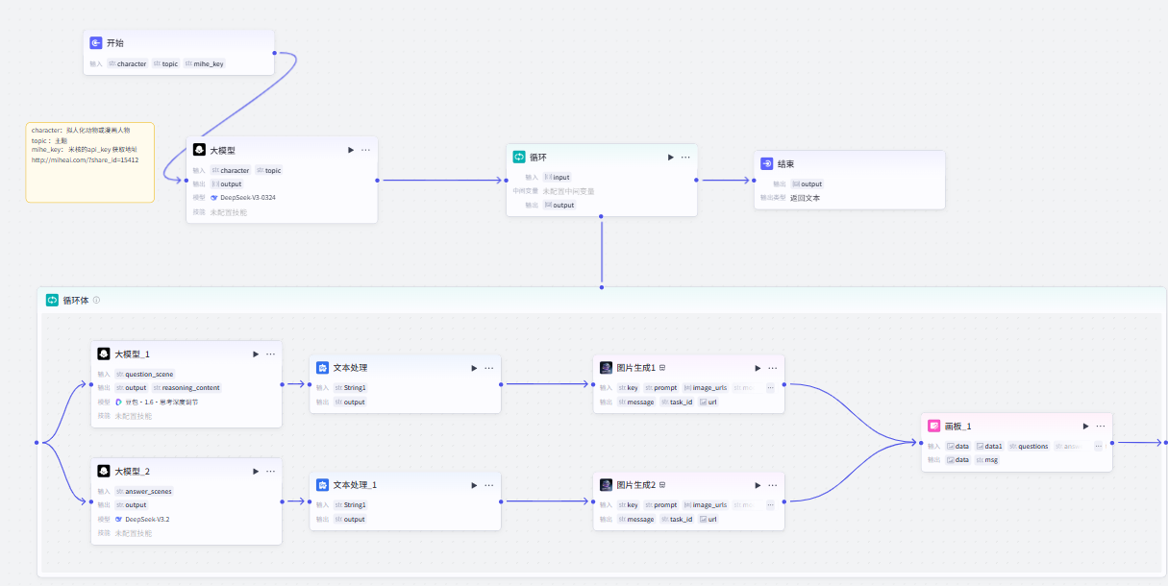Open the 循环 node's three-dot menu
1168x586 pixels.
[x=685, y=158]
